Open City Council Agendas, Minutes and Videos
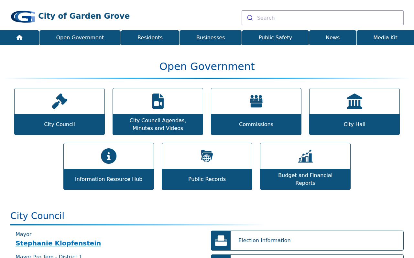Image resolution: width=414 pixels, height=258 pixels. (x=158, y=124)
